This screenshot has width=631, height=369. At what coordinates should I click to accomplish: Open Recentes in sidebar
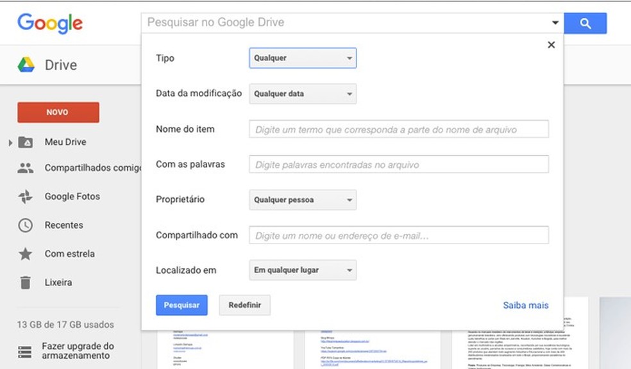point(64,225)
